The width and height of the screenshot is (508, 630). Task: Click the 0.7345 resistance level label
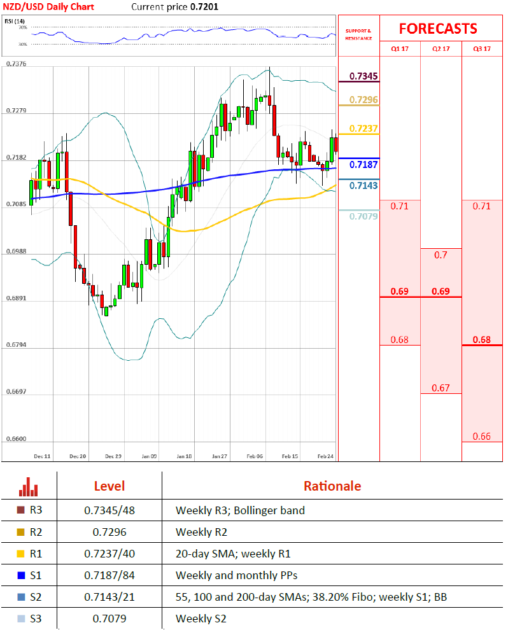tap(363, 76)
